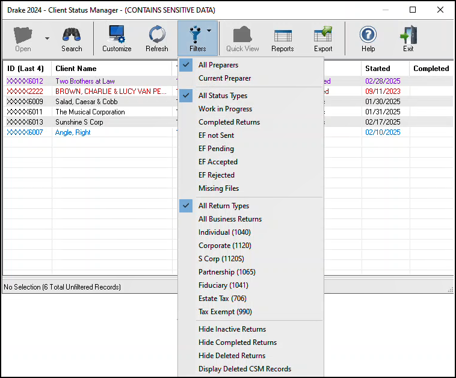Sort by Started column header
Image resolution: width=456 pixels, height=378 pixels.
[386, 69]
